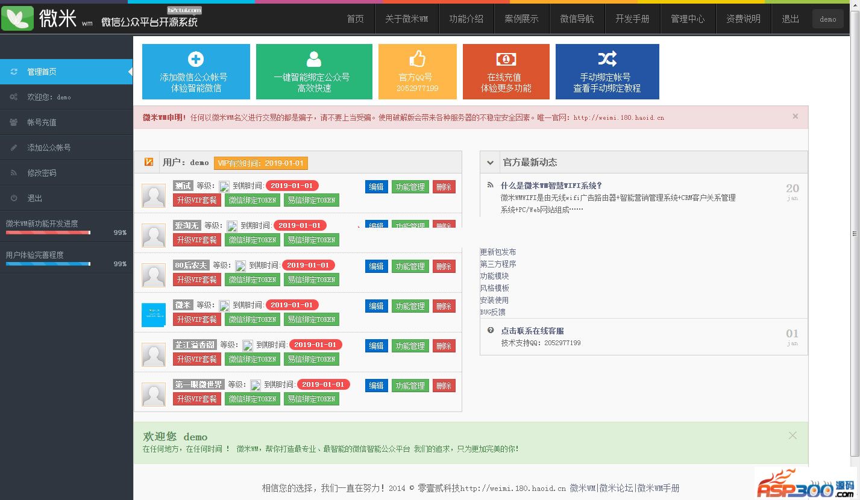Screen dimensions: 860x500
Task: Click the thumbs-up icon on 官方QQ号 tile
Action: [x=417, y=58]
